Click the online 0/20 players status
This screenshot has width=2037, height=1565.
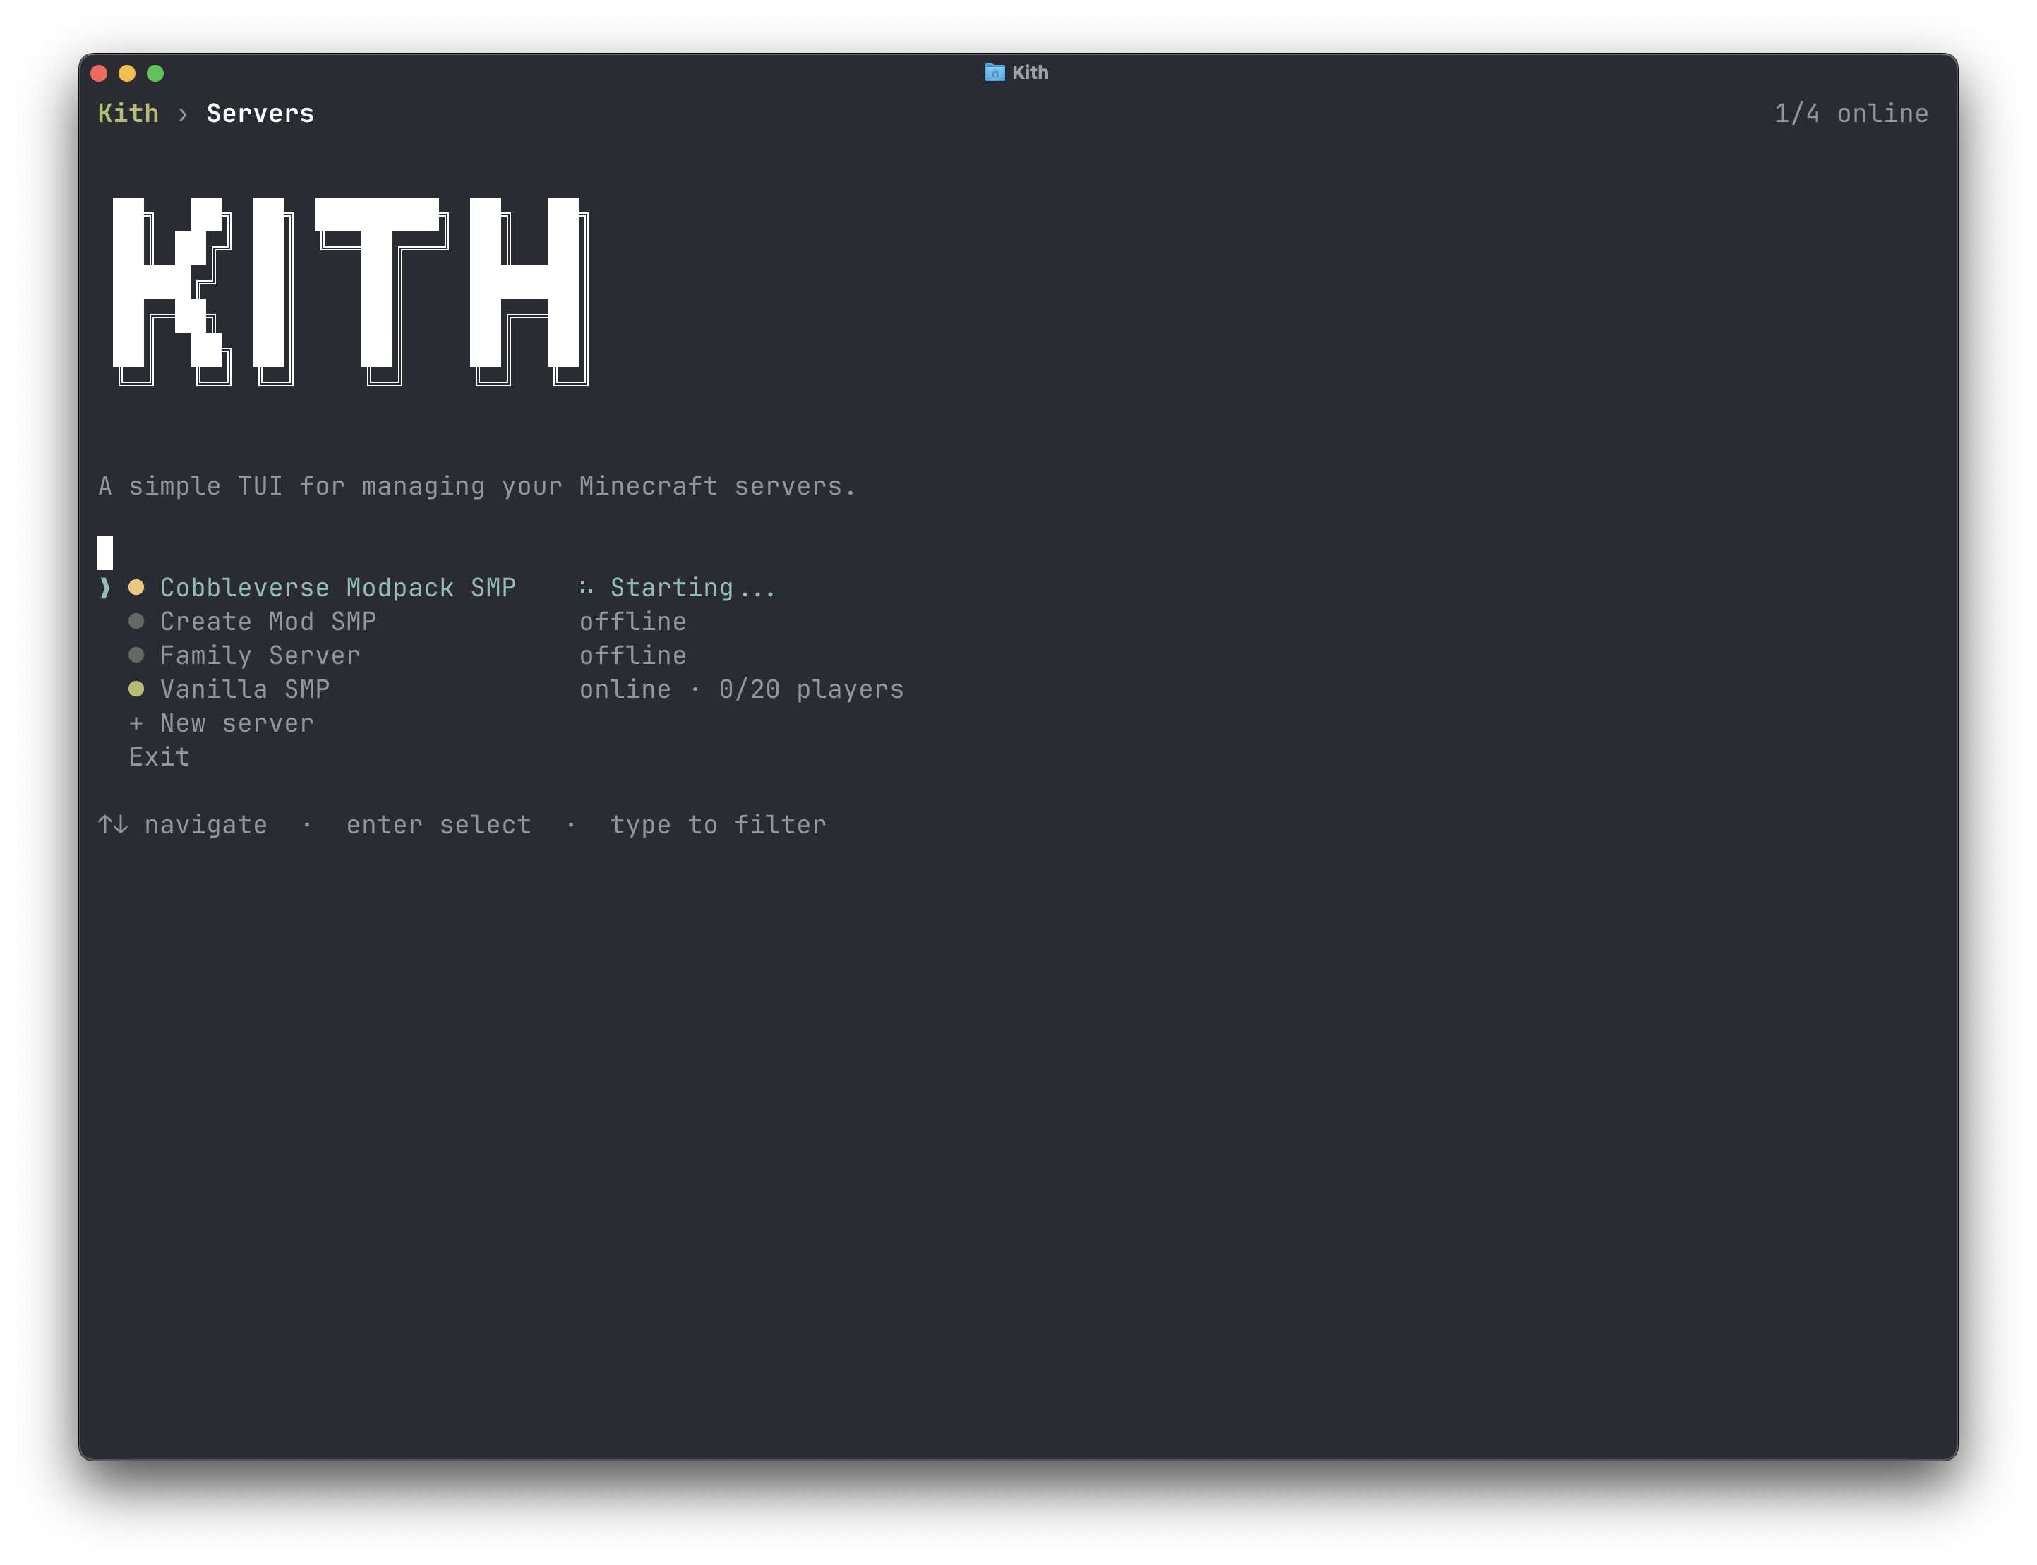pos(742,689)
